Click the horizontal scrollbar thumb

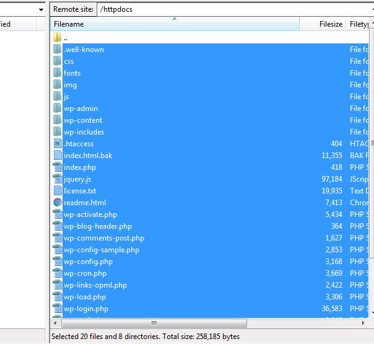[x=154, y=323]
